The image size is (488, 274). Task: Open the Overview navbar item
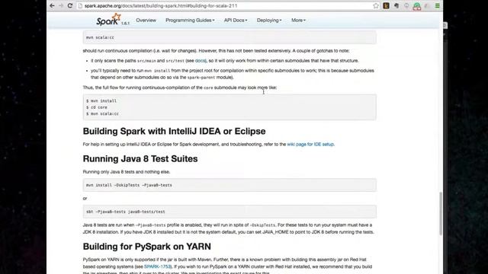pos(146,21)
